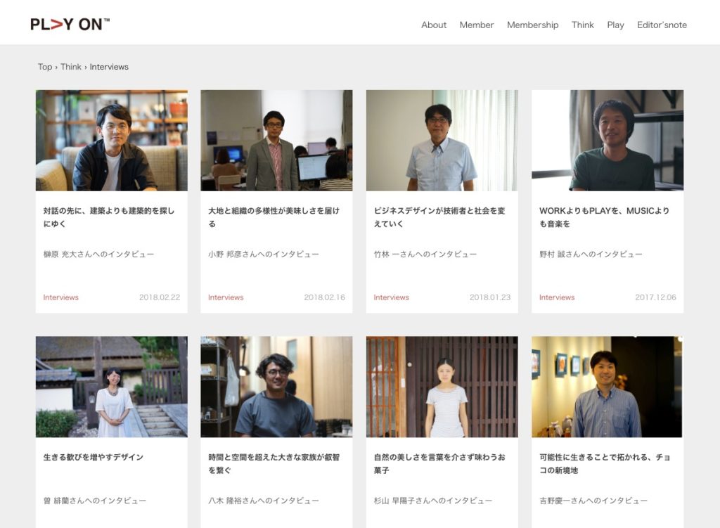The height and width of the screenshot is (528, 720).
Task: Click Top in the breadcrumb
Action: (x=44, y=67)
